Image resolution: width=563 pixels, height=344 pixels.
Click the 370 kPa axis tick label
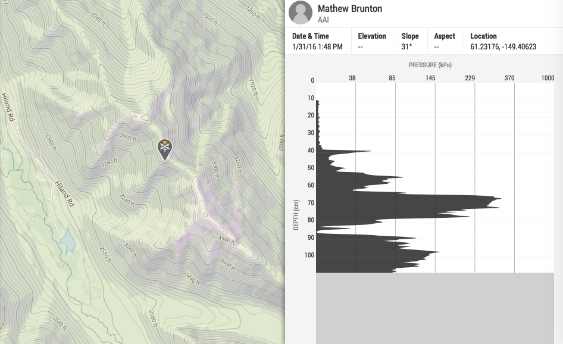coord(509,78)
